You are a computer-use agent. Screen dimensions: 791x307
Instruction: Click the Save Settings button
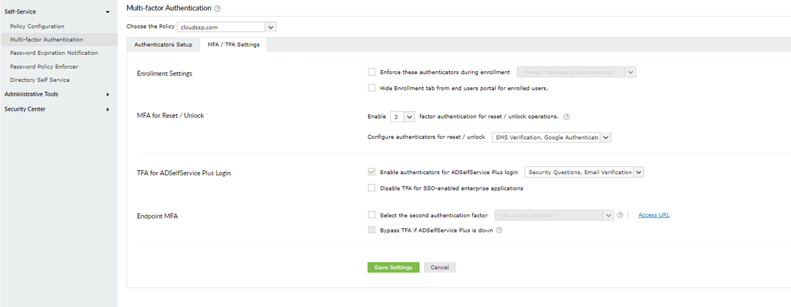tap(393, 267)
